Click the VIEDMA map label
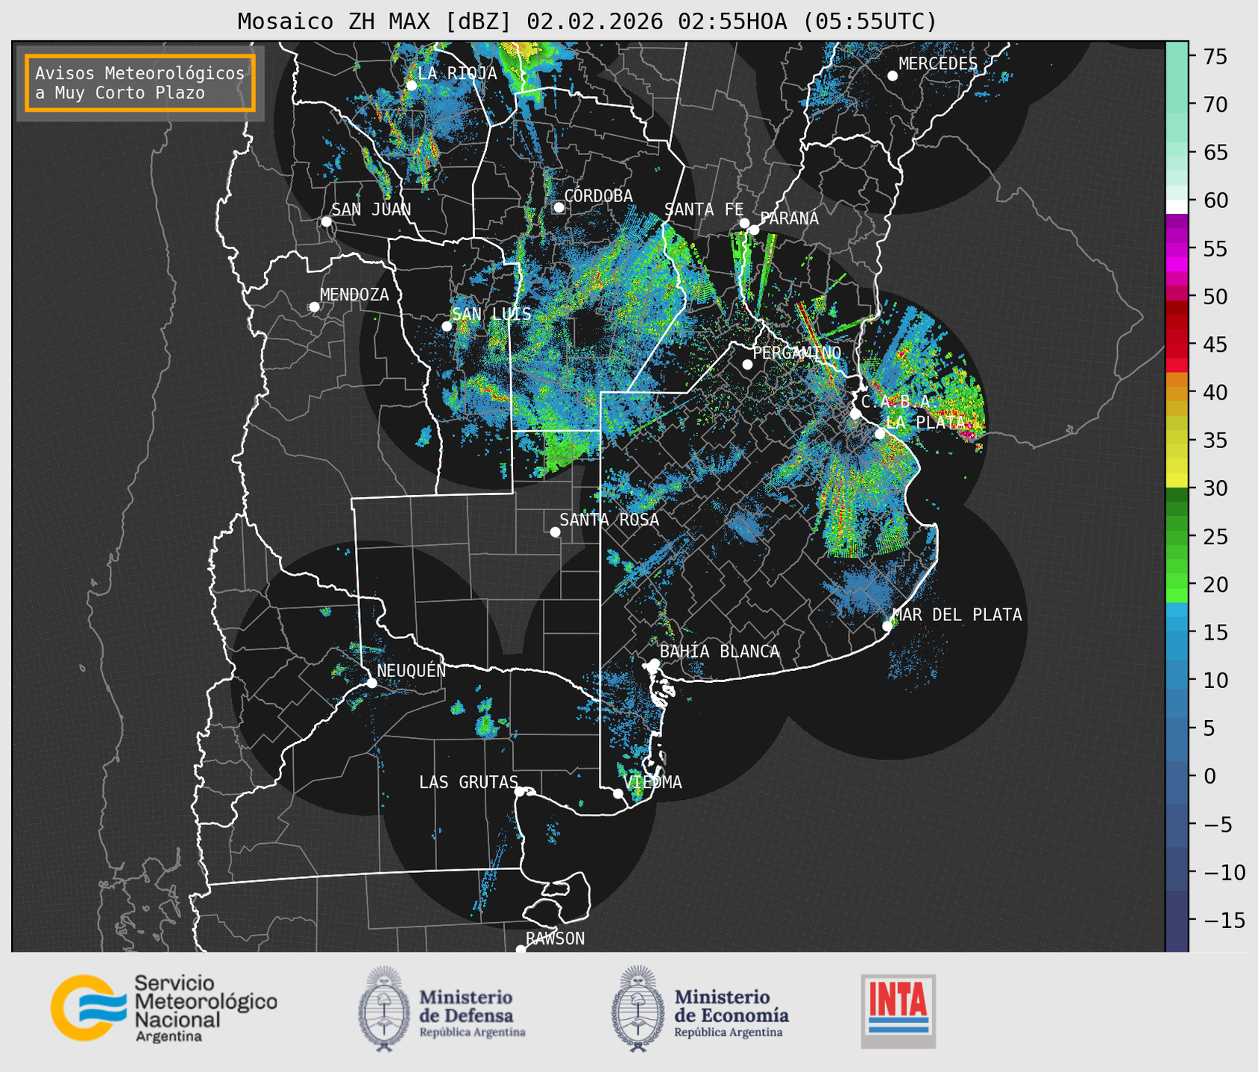This screenshot has width=1258, height=1072. click(652, 782)
